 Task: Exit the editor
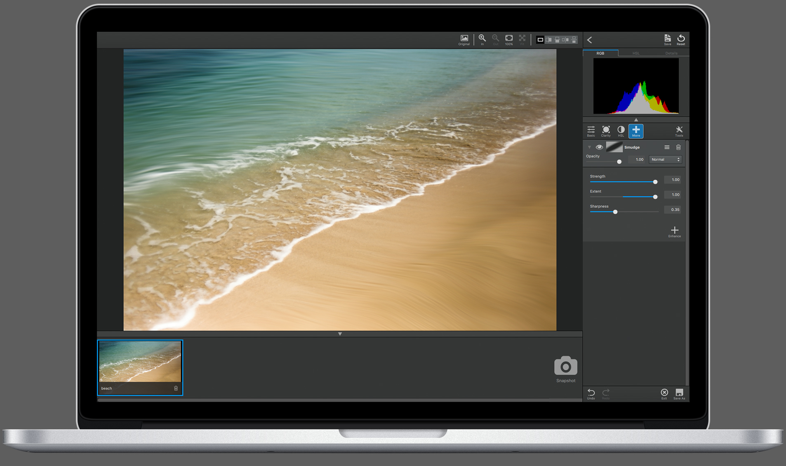tap(664, 394)
